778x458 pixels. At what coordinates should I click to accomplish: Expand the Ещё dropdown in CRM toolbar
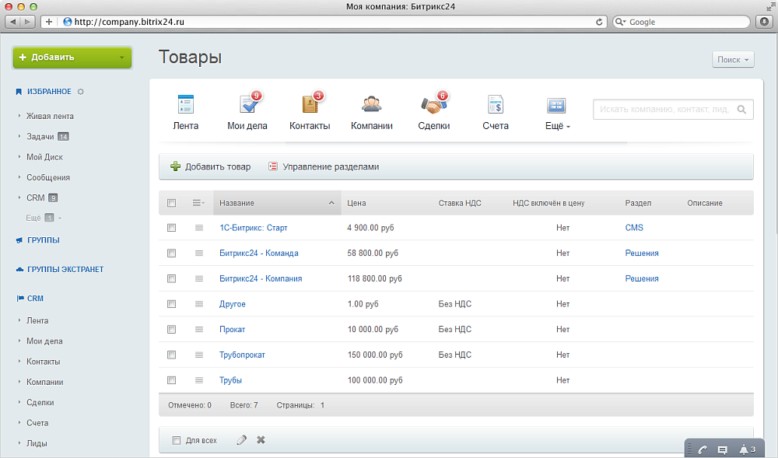tap(557, 126)
